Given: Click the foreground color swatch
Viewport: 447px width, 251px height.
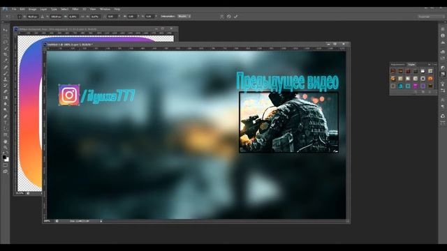Looking at the screenshot, I should pyautogui.click(x=4, y=157).
